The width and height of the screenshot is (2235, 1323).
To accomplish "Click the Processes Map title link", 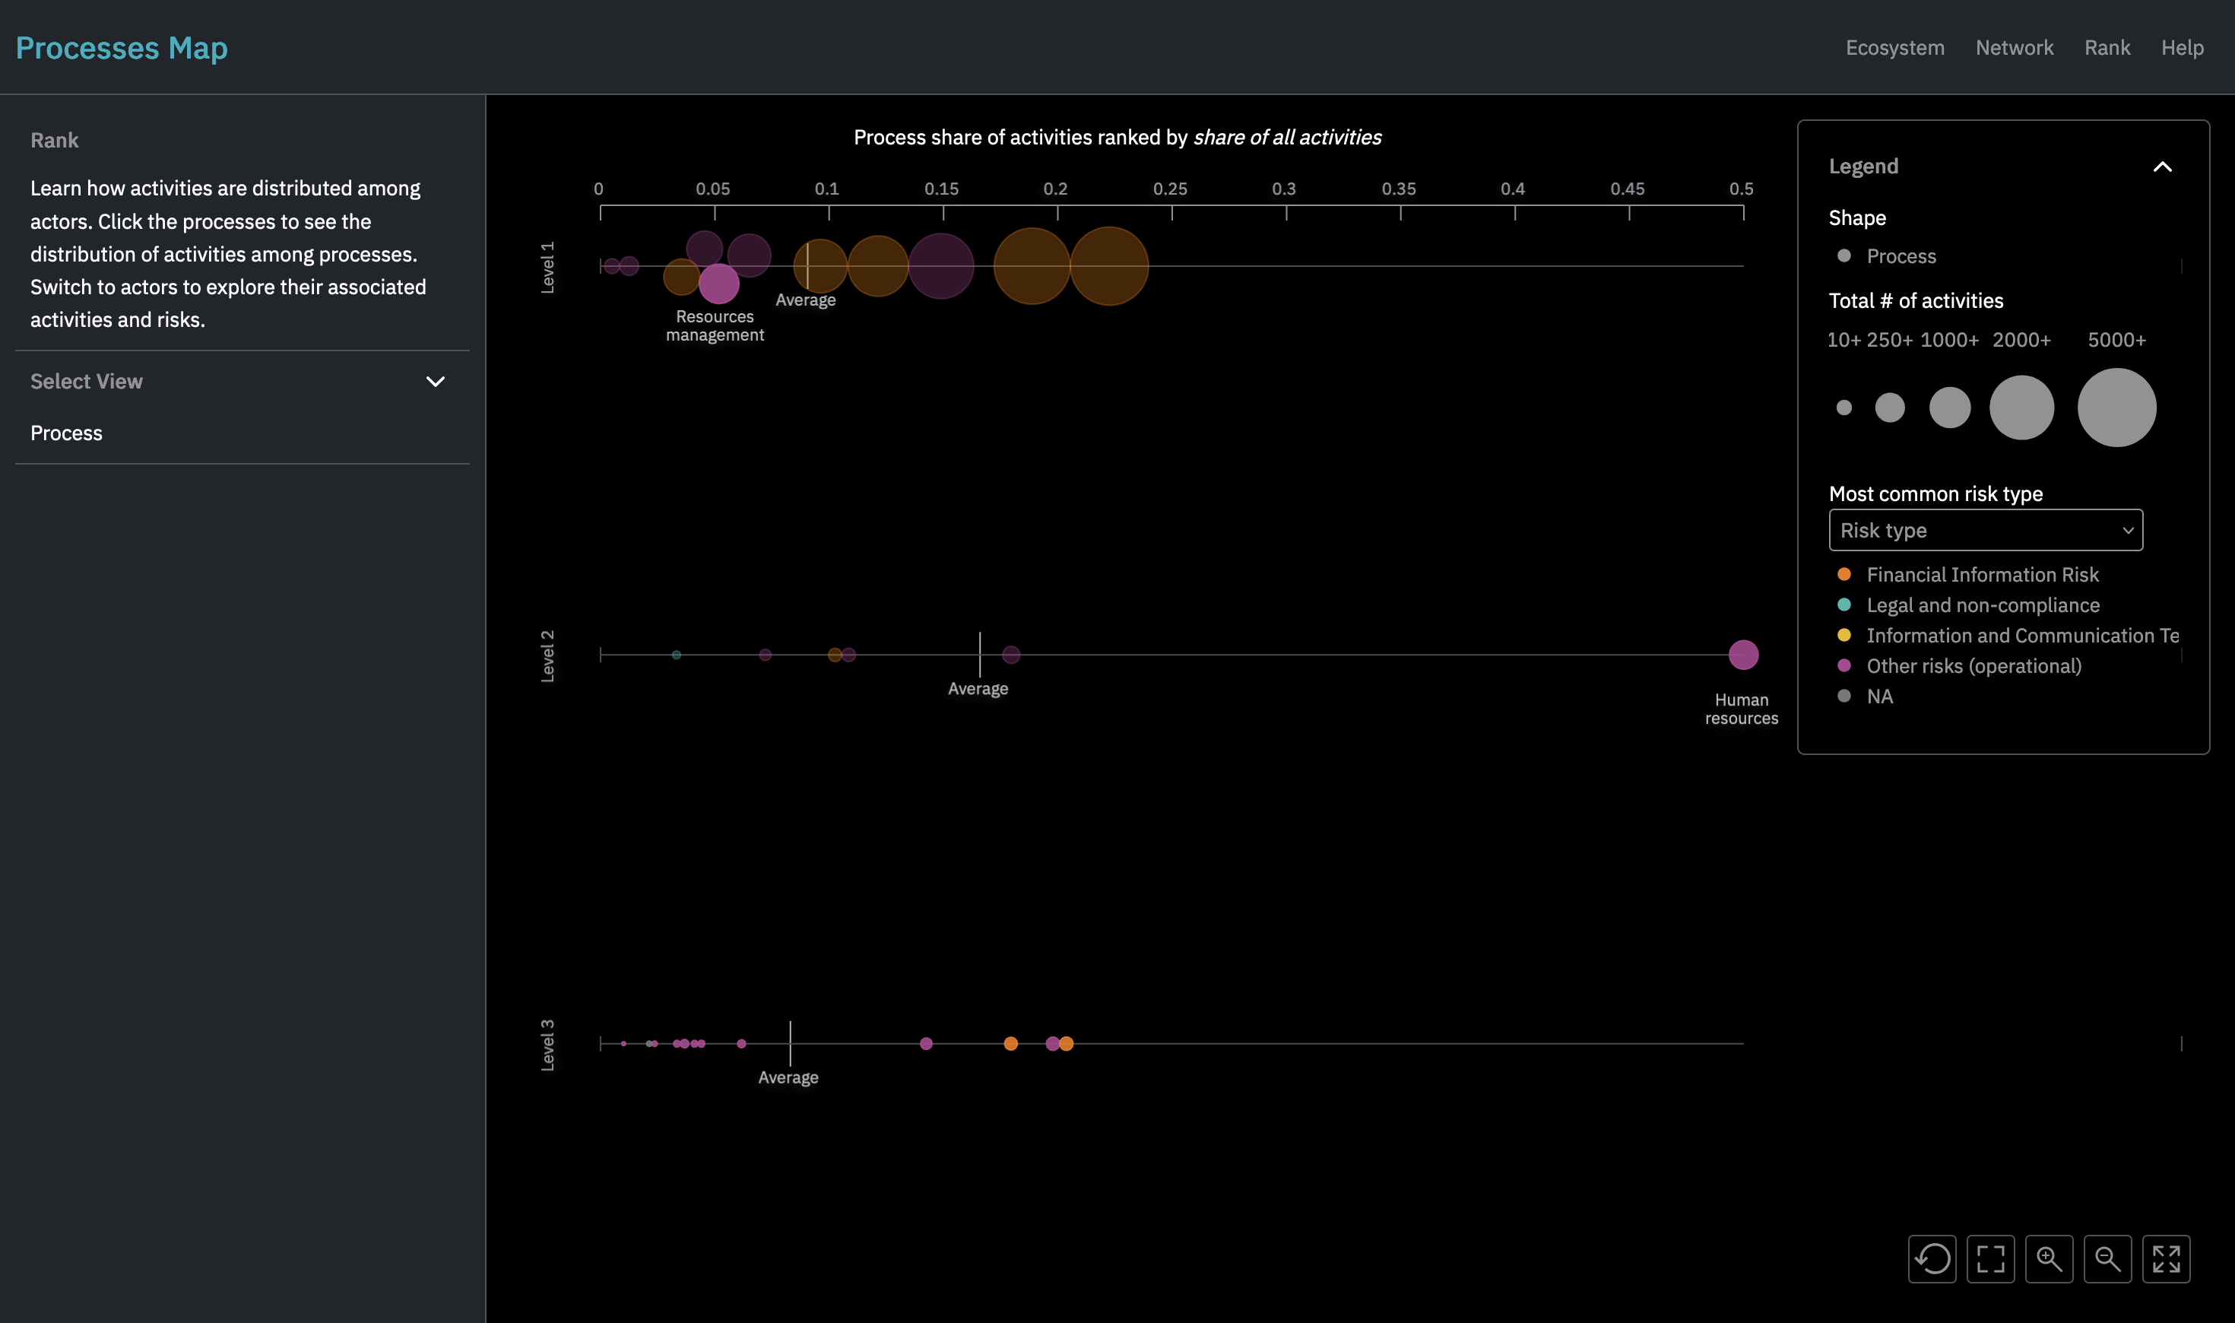I will 122,47.
